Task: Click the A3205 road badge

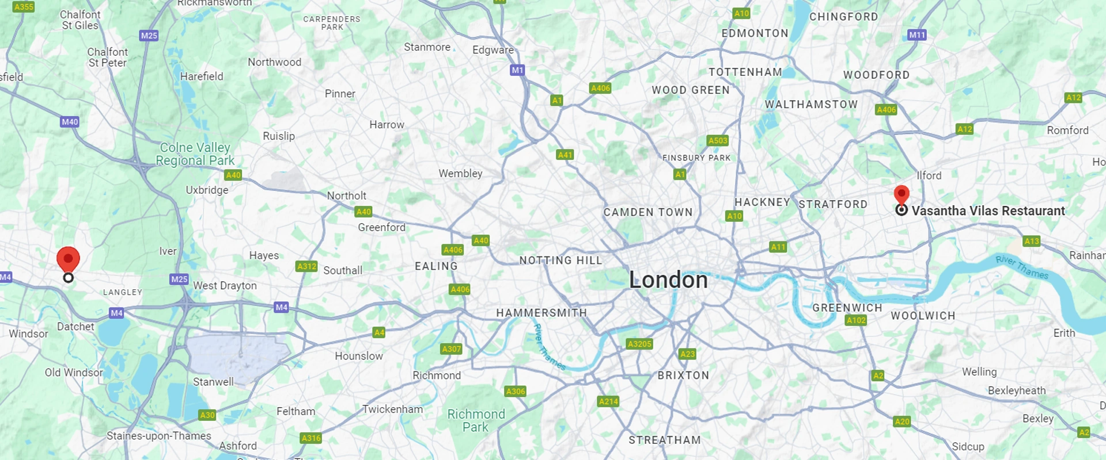Action: pos(639,344)
